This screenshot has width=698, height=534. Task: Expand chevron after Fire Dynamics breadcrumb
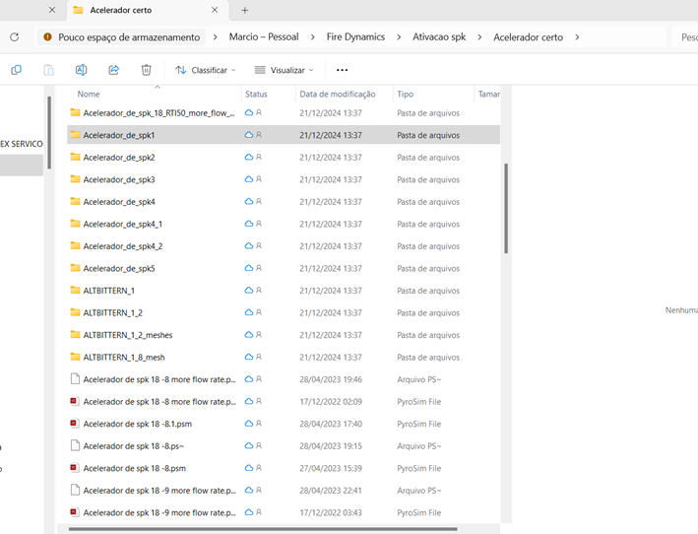coord(399,37)
